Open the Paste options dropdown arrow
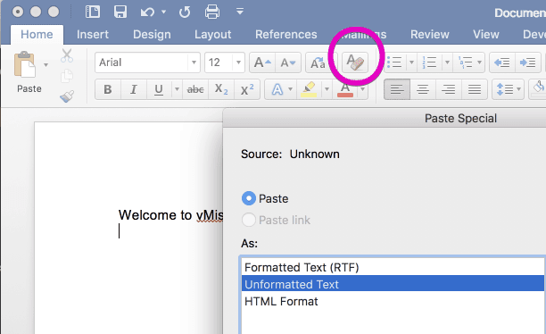 coord(45,65)
